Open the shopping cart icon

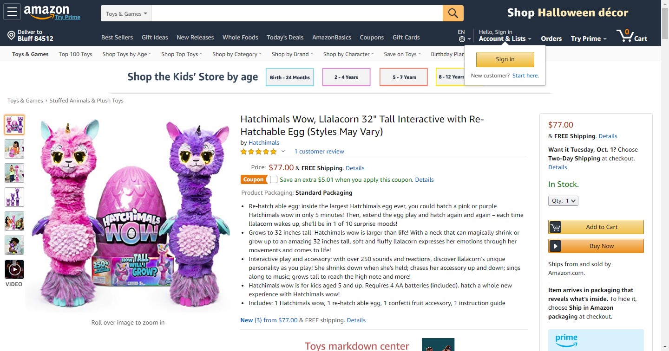[x=625, y=35]
